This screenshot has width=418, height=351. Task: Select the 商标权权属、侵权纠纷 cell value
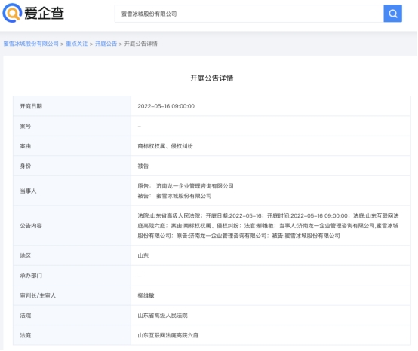point(165,146)
